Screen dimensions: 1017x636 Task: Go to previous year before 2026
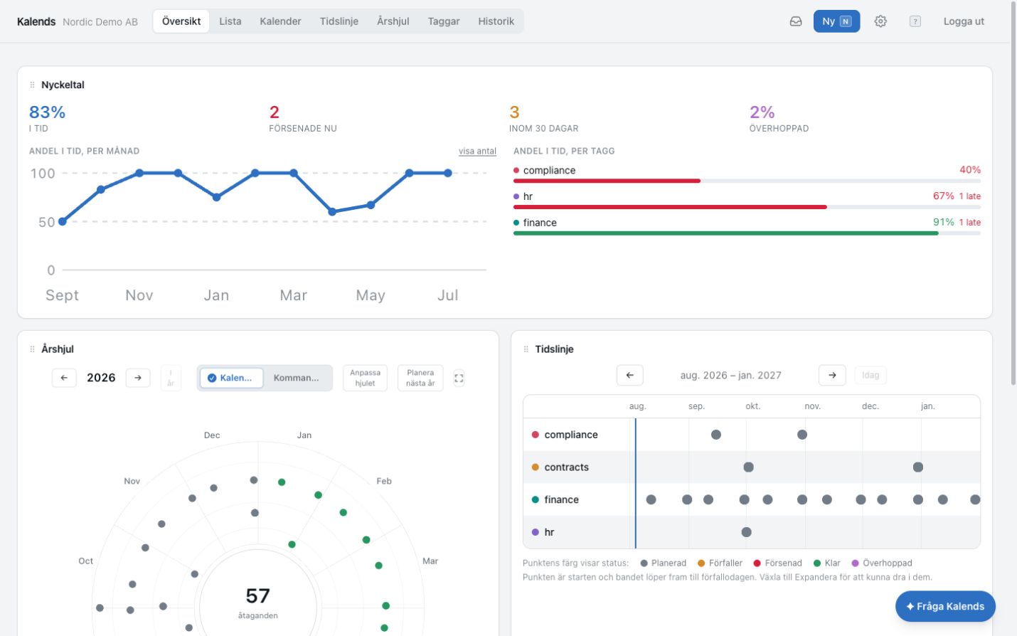tap(64, 378)
